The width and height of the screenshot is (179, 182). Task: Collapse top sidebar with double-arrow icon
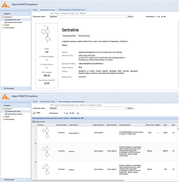click(x=29, y=10)
